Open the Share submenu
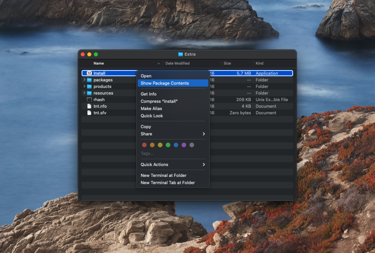This screenshot has width=375, height=253. 173,134
